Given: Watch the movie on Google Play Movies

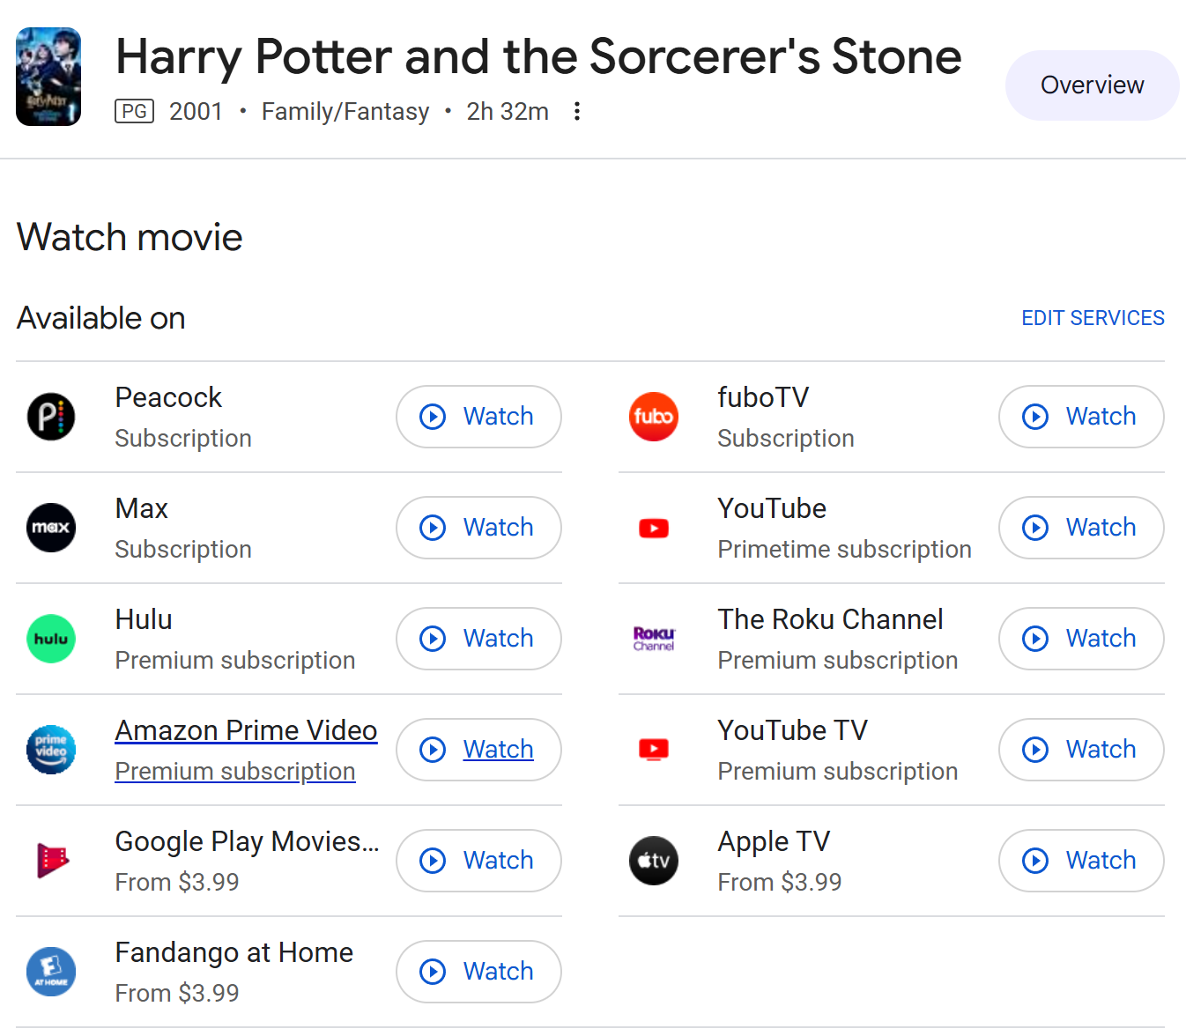Looking at the screenshot, I should click(478, 861).
